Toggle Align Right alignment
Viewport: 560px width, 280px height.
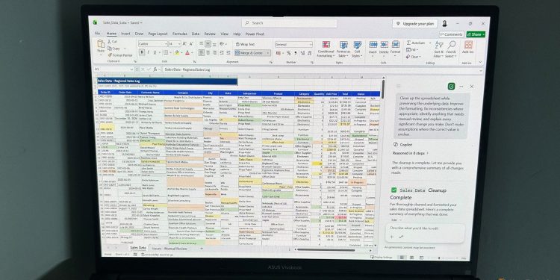point(214,52)
